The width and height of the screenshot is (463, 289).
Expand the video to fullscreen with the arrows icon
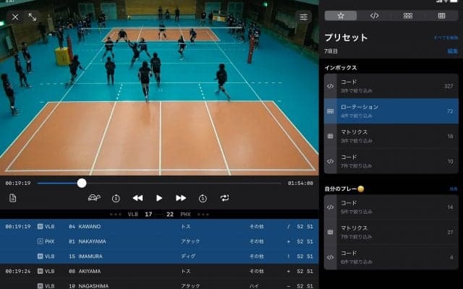(33, 17)
